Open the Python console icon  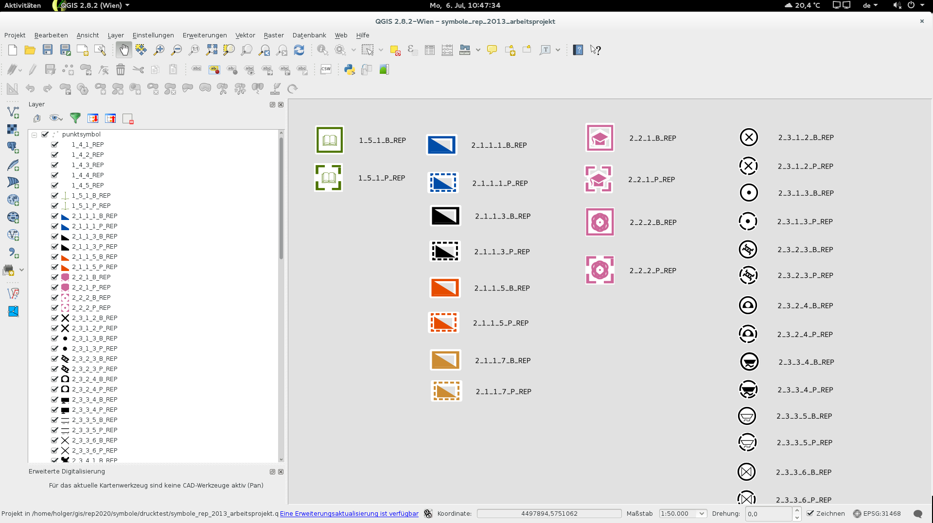click(x=349, y=69)
